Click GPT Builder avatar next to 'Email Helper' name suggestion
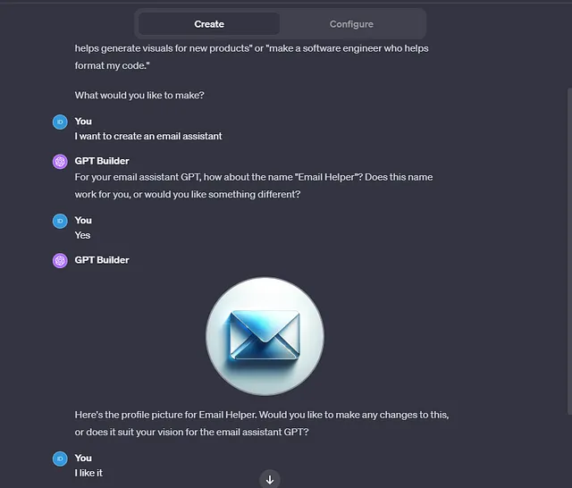This screenshot has height=488, width=572. pyautogui.click(x=60, y=162)
